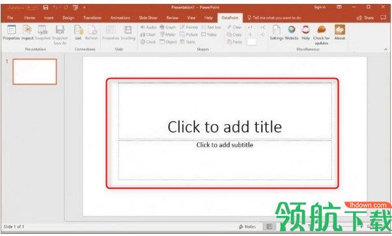Viewport: 392px width, 236px height.
Task: Switch to the Home tab
Action: click(29, 18)
